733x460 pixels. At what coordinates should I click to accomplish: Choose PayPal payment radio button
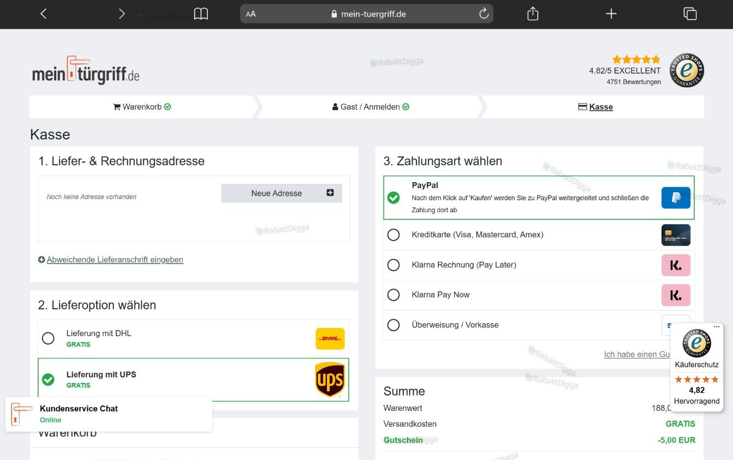[x=394, y=198]
